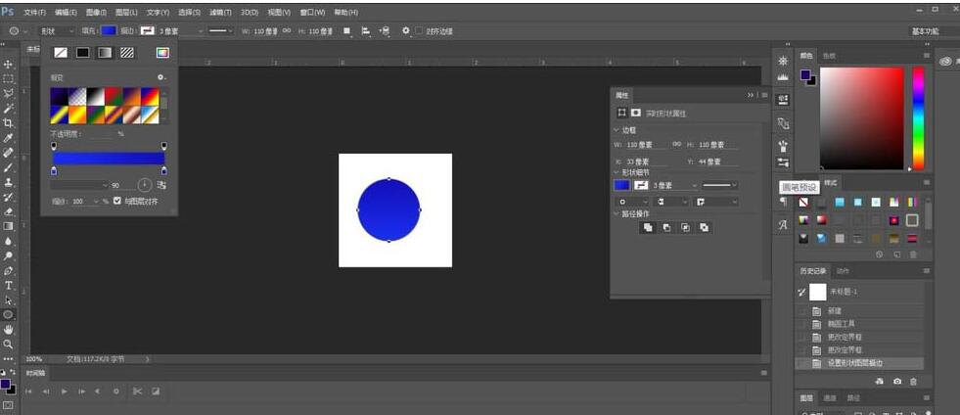Click the No Color fill icon

pyautogui.click(x=61, y=53)
